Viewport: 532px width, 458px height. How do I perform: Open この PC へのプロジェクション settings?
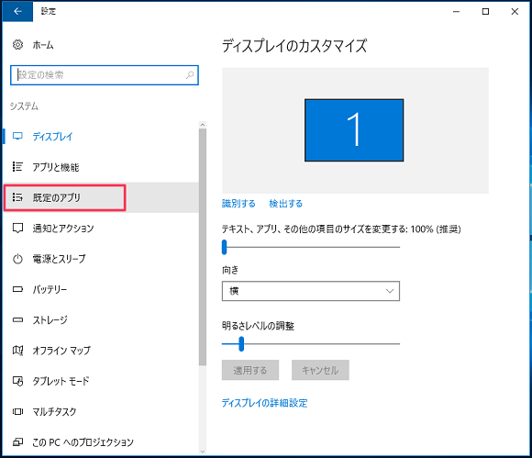point(101,441)
